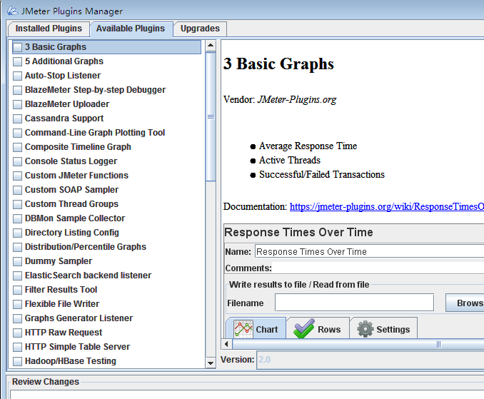Click the description pane horizontal scrollbar thumb
Viewport: 484px width, 399px height.
pos(358,344)
